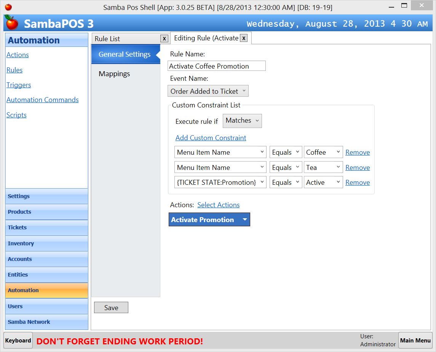The image size is (436, 352).
Task: Open the Mappings section
Action: coord(114,74)
